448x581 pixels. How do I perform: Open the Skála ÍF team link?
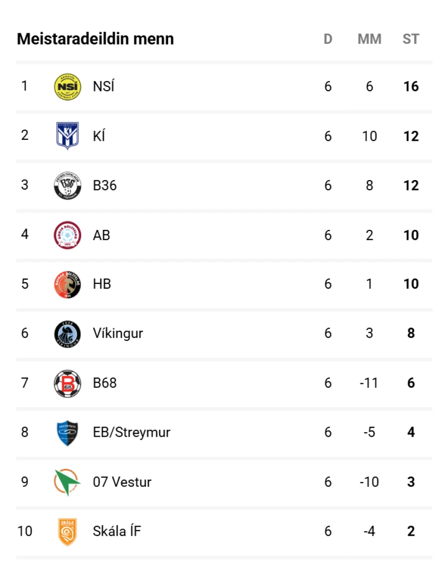(117, 531)
